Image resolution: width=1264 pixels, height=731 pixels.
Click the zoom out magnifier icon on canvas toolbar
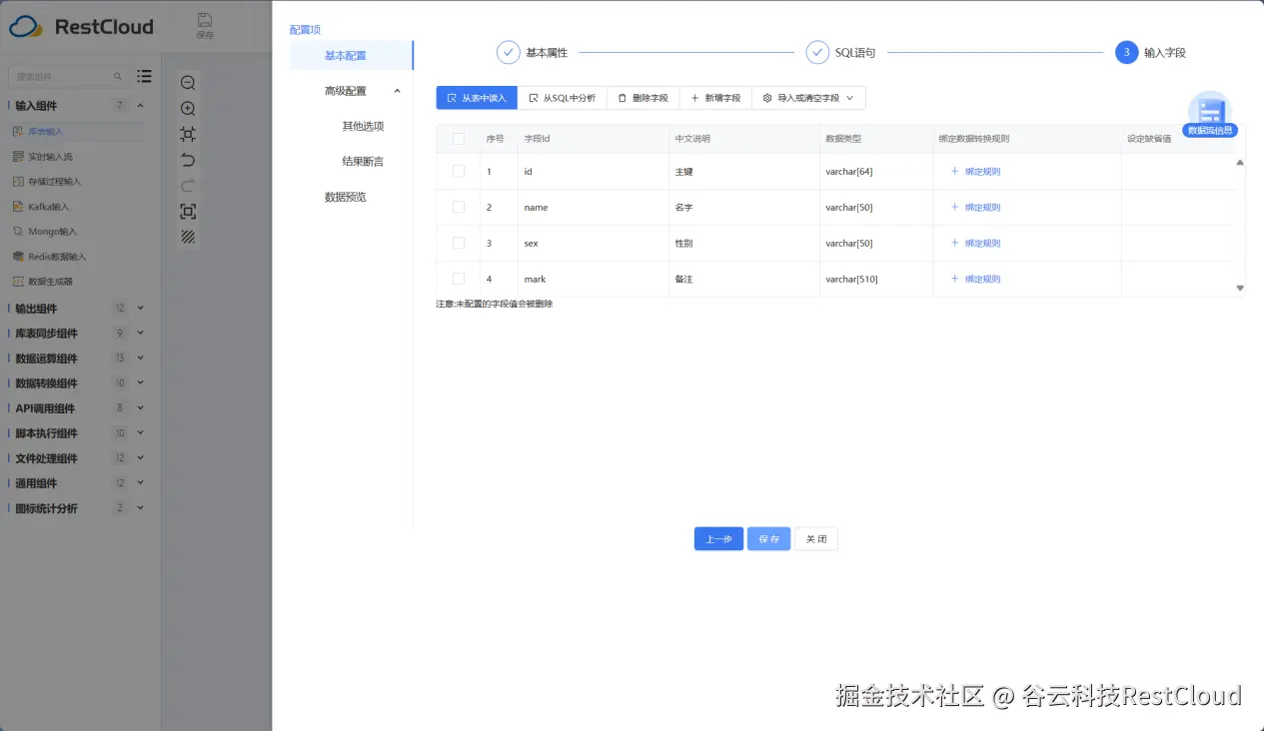tap(188, 83)
